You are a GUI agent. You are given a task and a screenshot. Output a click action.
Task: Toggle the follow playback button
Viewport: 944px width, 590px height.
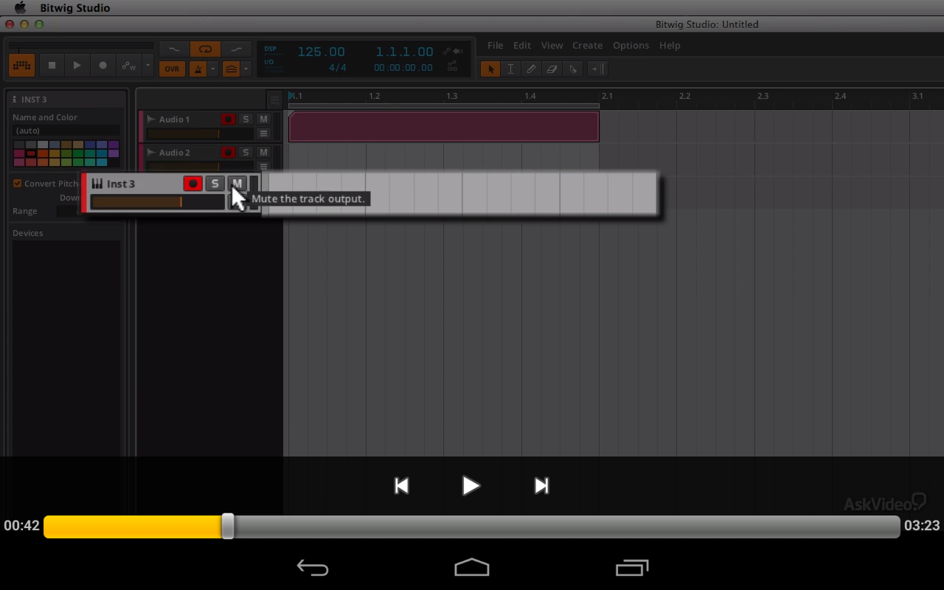597,69
